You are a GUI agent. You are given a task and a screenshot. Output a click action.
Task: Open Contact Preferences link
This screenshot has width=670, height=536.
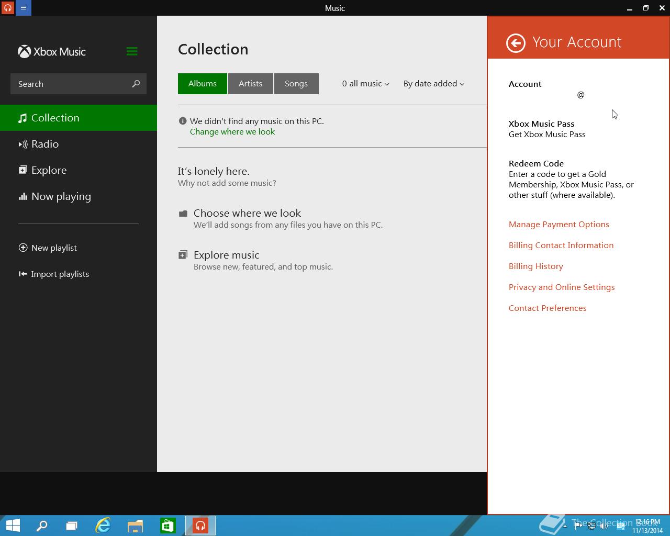[548, 308]
